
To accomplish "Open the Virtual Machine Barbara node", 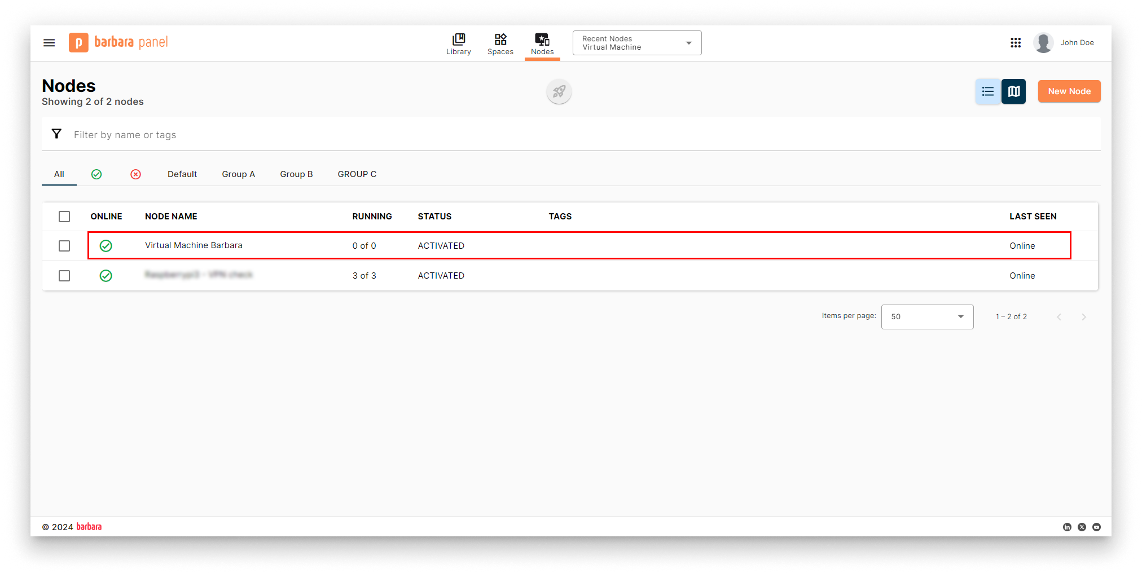I will (194, 245).
